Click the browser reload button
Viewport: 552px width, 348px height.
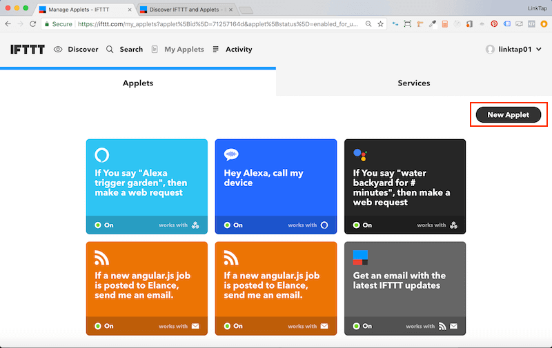click(32, 24)
